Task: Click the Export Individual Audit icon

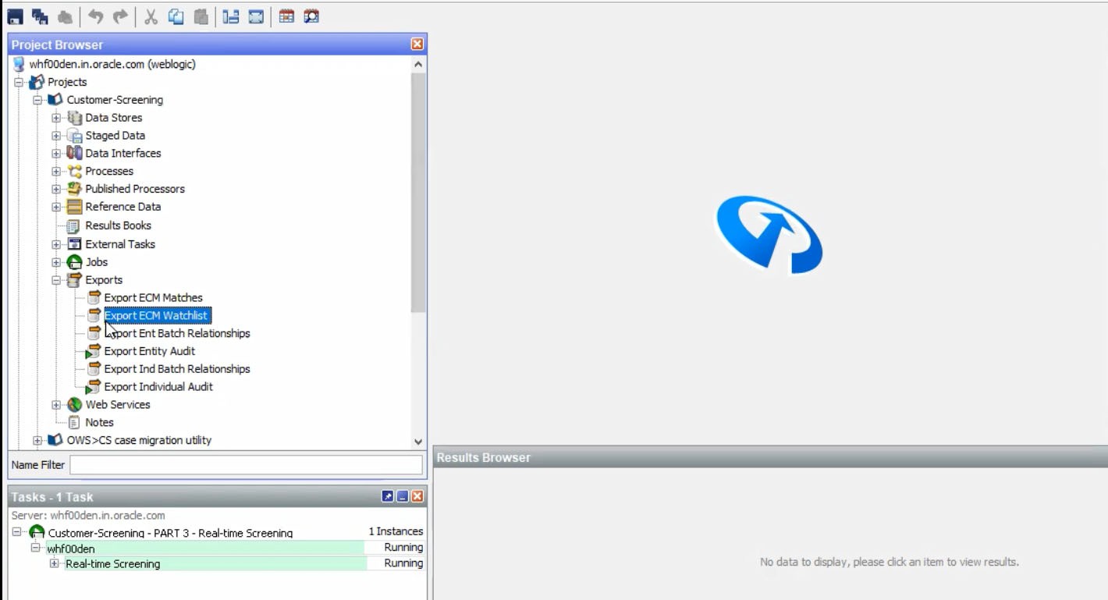Action: [x=93, y=387]
